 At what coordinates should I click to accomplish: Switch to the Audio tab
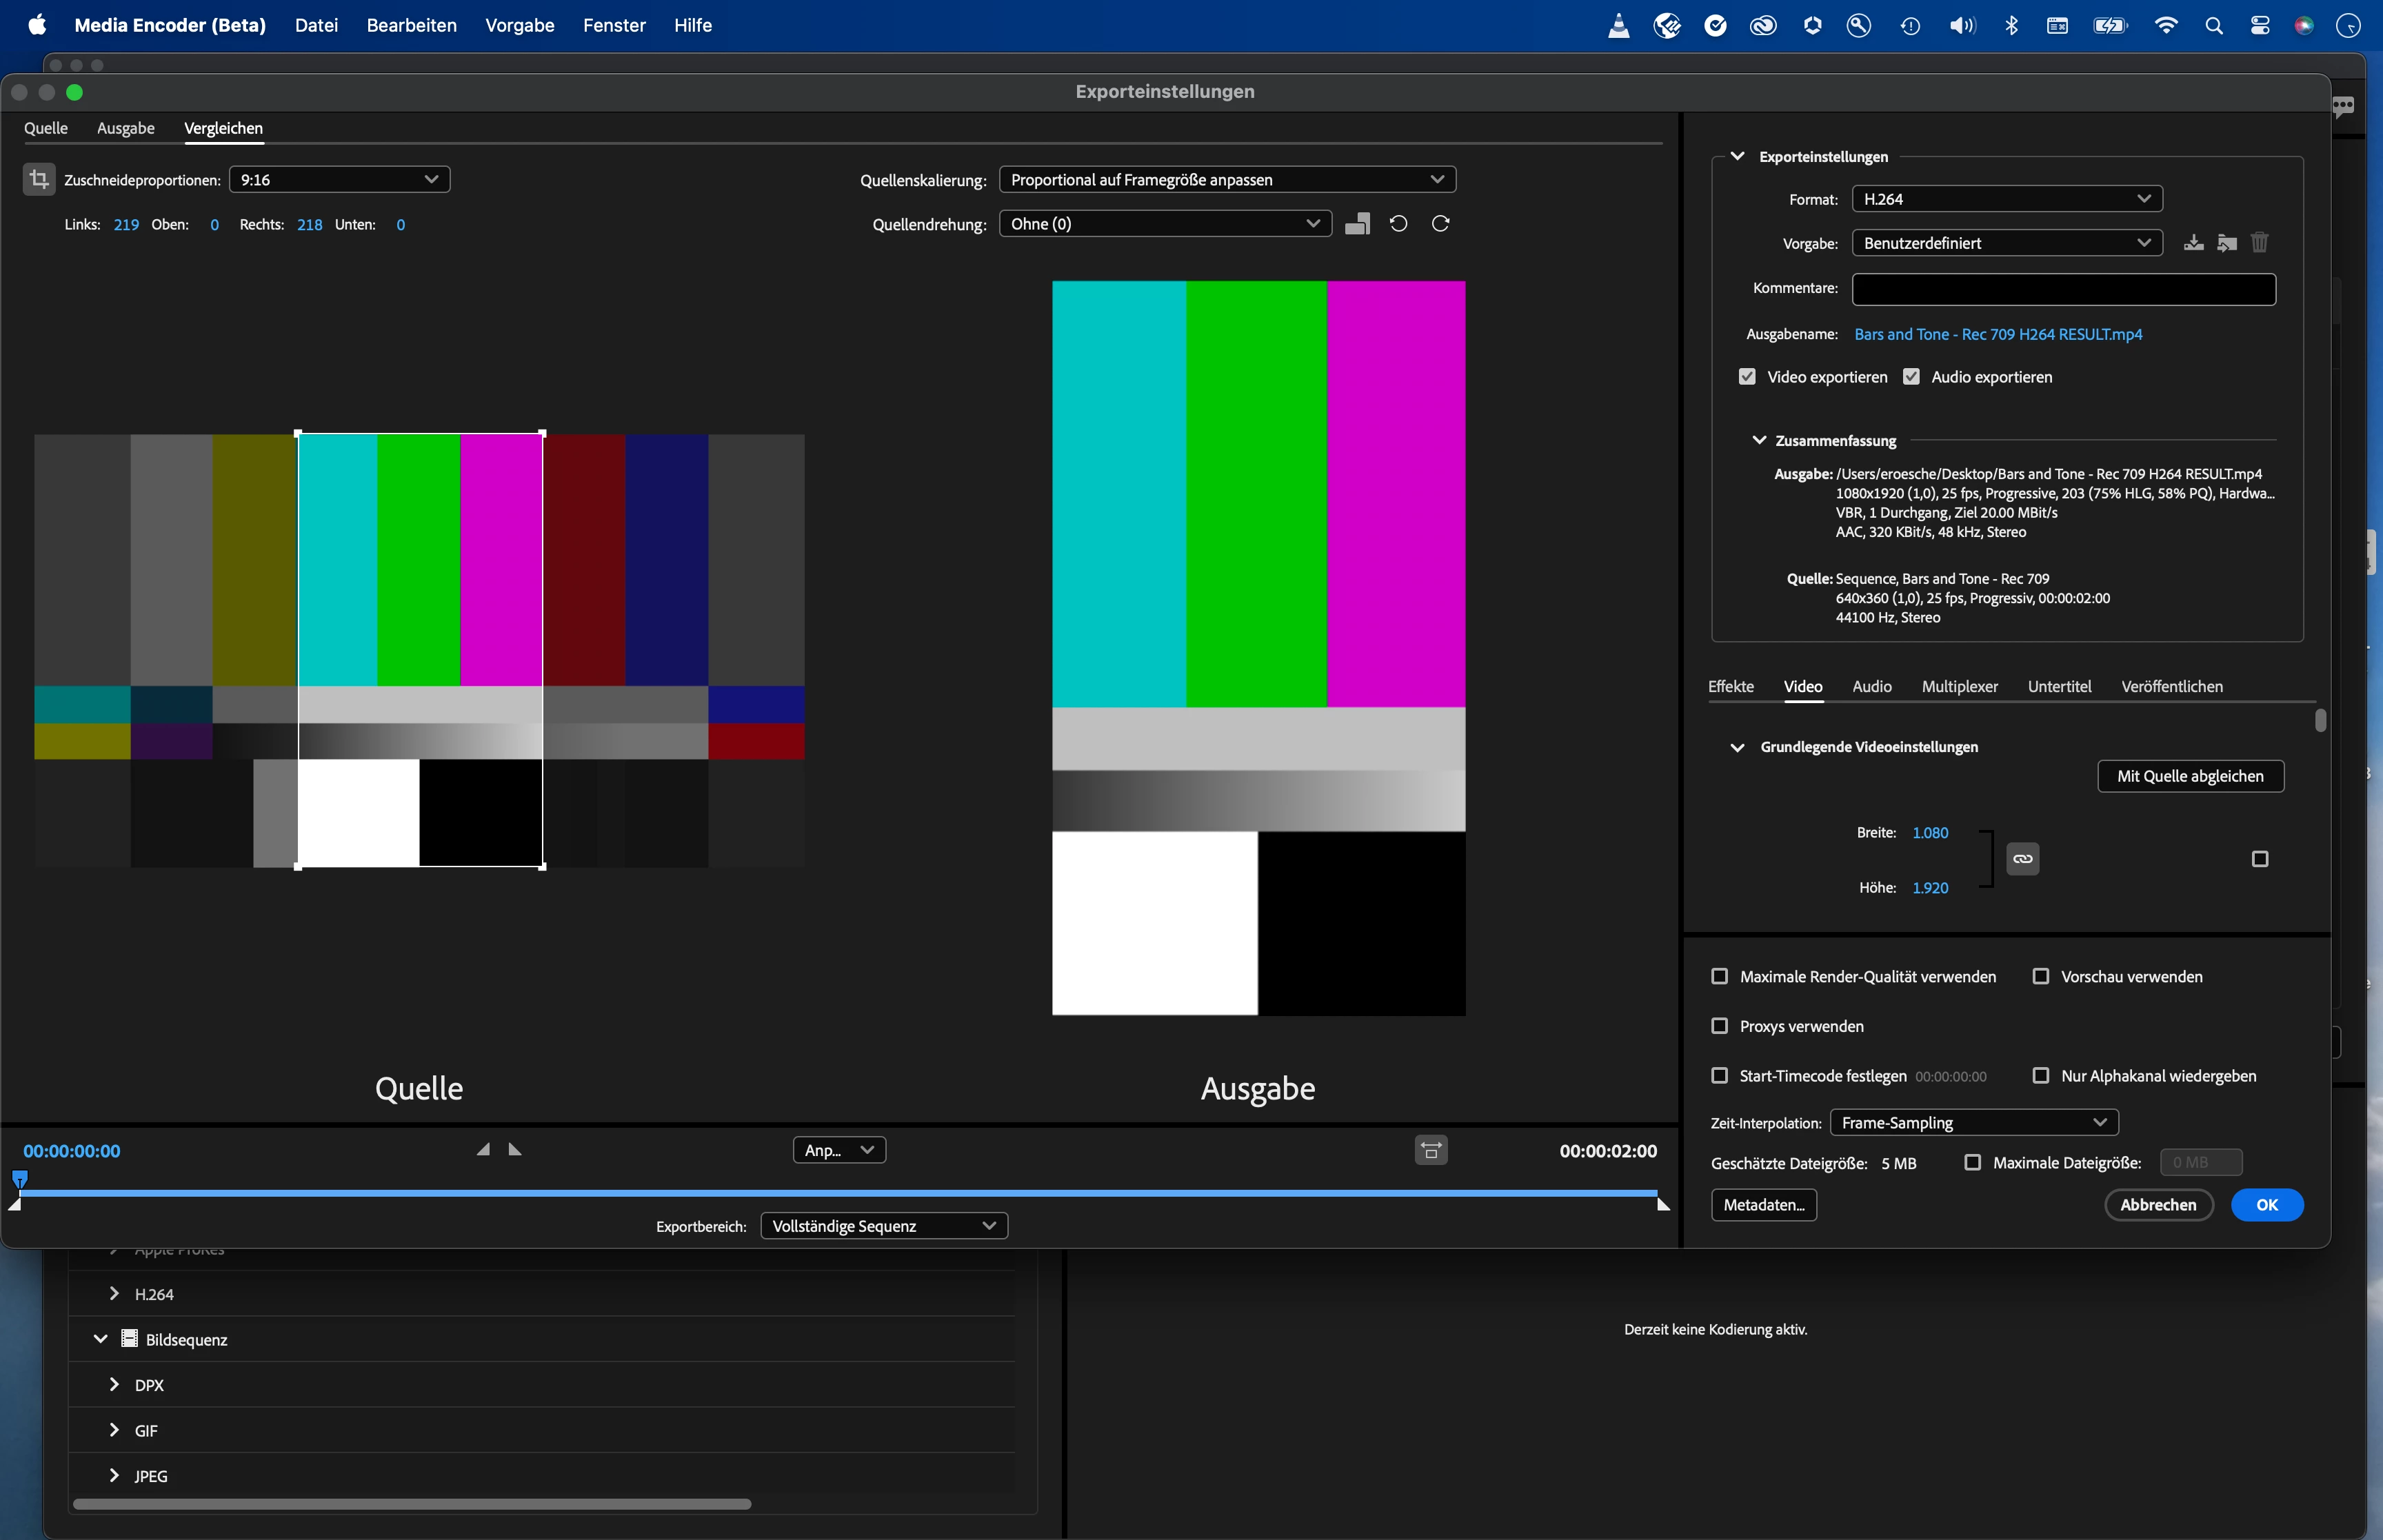tap(1871, 687)
